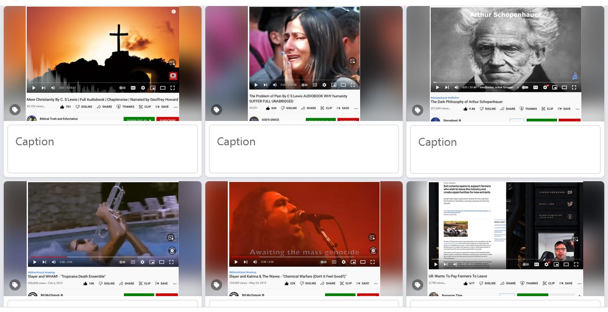This screenshot has height=312, width=608.
Task: Open more options under Chemical Warfare video
Action: pyautogui.click(x=376, y=284)
